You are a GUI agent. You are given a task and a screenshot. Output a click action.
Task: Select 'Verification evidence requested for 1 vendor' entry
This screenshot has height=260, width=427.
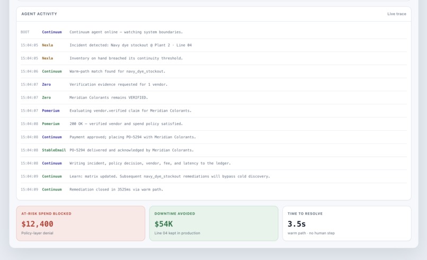click(213, 84)
